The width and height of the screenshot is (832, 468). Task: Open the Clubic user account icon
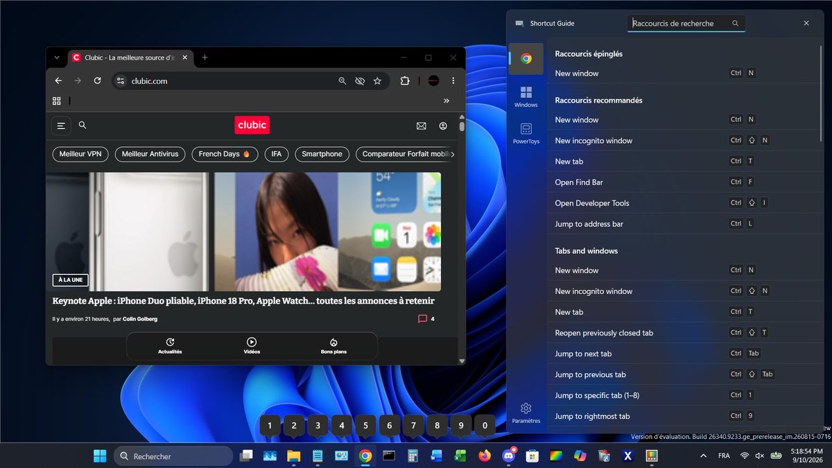pos(443,126)
